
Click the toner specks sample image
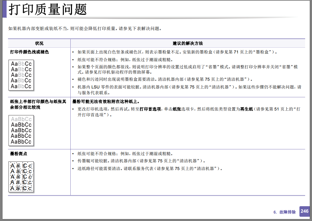(21, 177)
